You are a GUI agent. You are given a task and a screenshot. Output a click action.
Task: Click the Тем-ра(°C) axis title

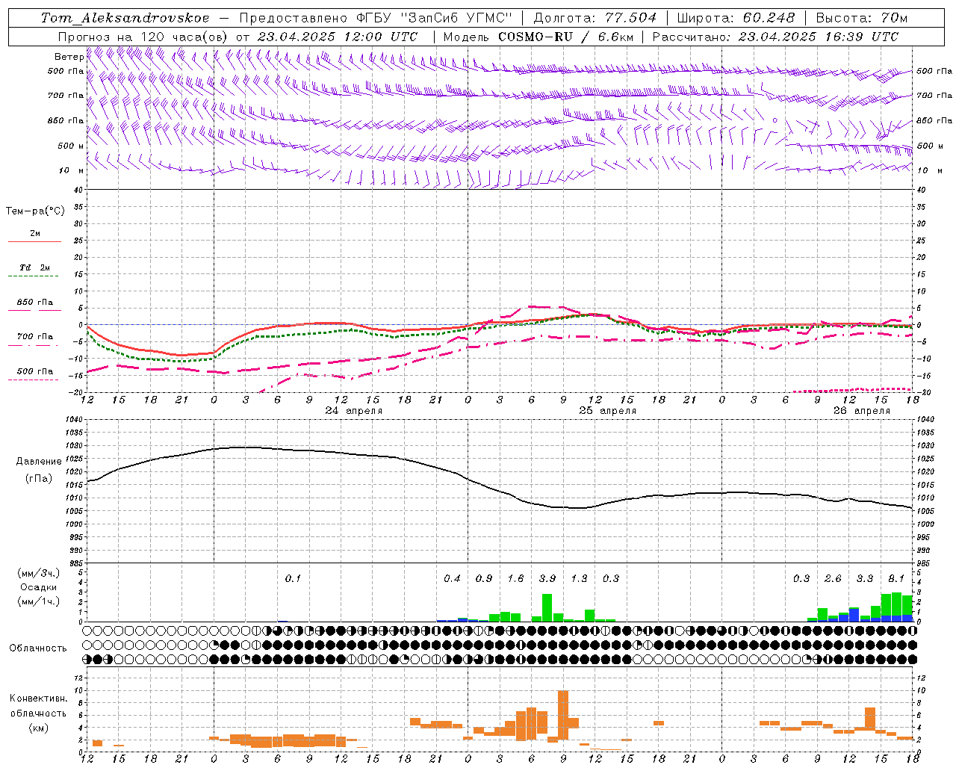click(x=35, y=211)
